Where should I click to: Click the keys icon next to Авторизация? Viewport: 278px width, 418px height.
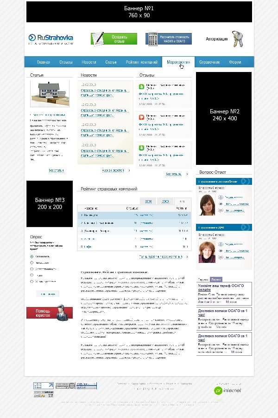point(237,39)
